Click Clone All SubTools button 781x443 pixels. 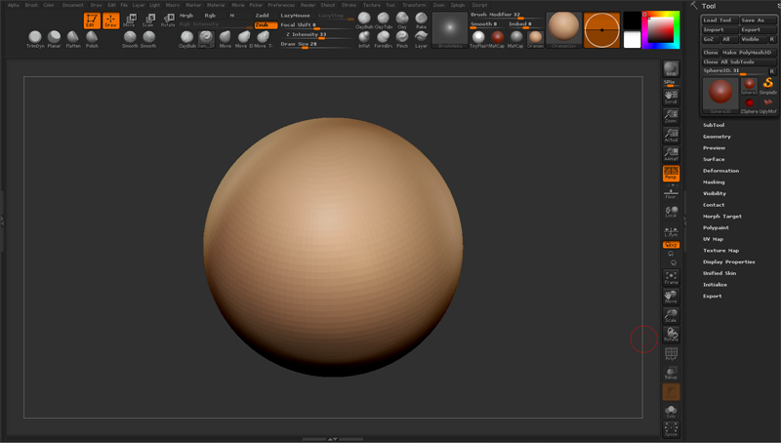point(739,61)
